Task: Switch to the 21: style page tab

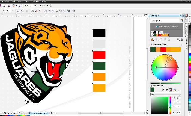Action: [x=22, y=113]
